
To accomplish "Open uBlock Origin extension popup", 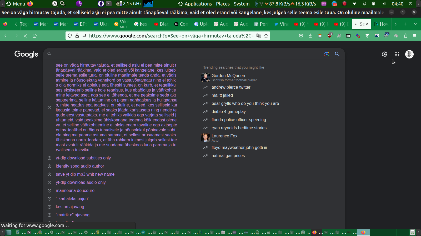I will pos(329,35).
